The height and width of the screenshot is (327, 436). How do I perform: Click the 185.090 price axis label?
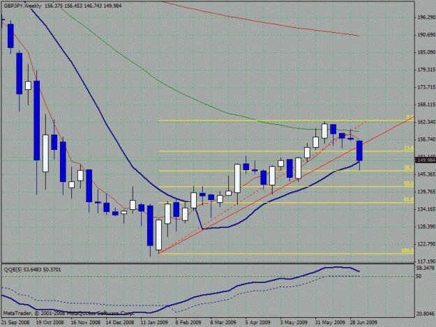pos(426,52)
